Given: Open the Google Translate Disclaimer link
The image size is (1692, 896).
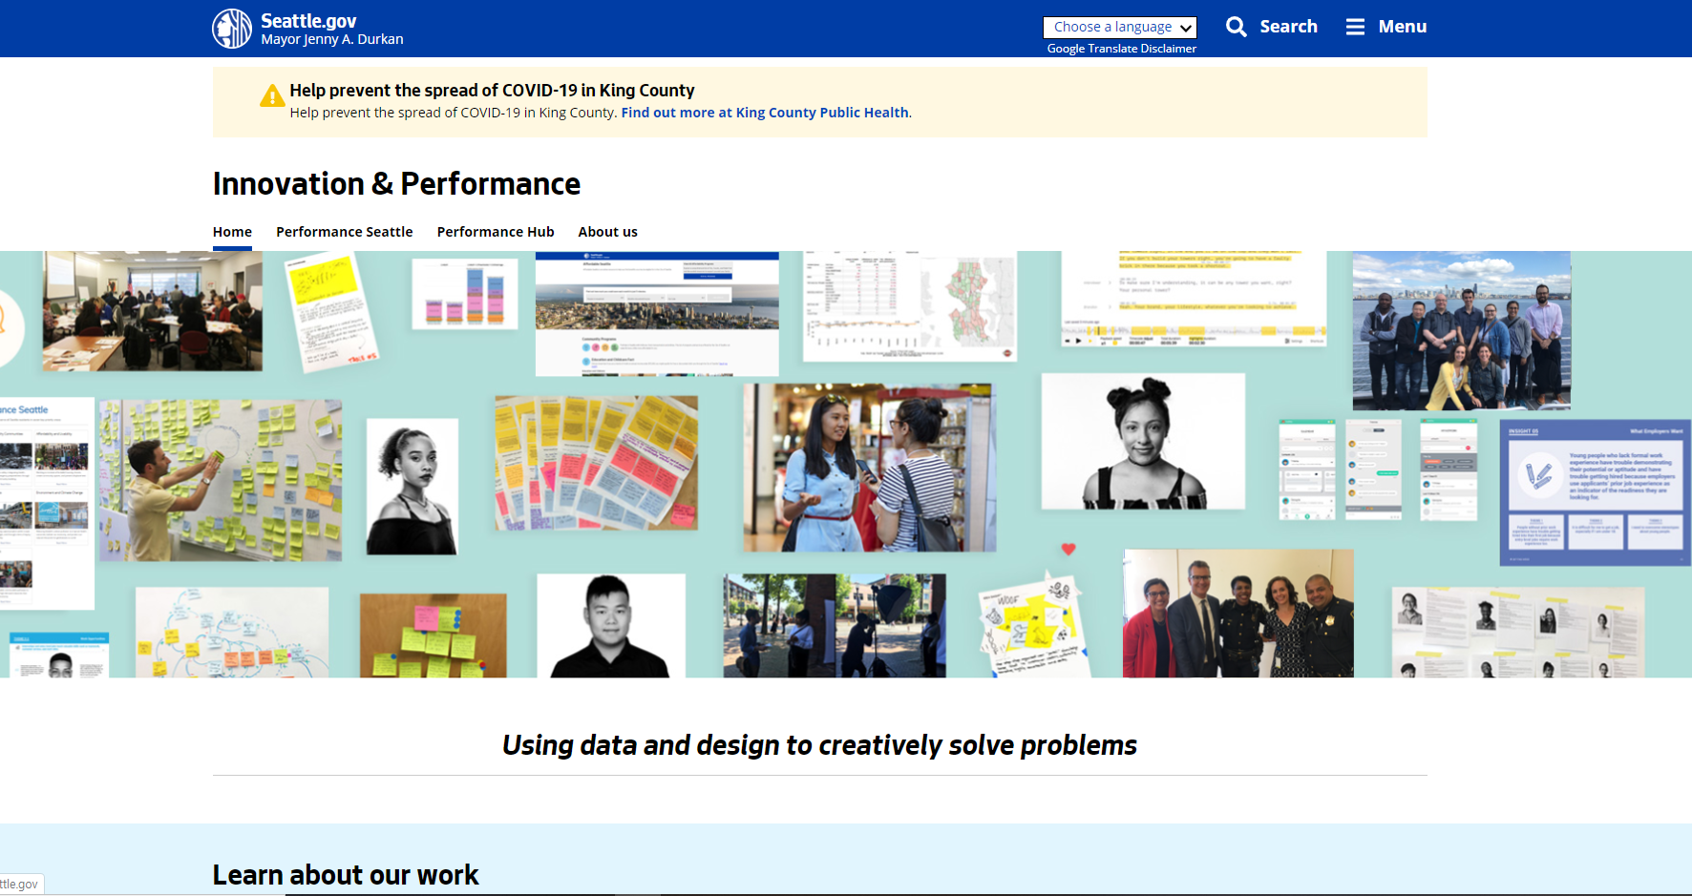Looking at the screenshot, I should pos(1121,49).
